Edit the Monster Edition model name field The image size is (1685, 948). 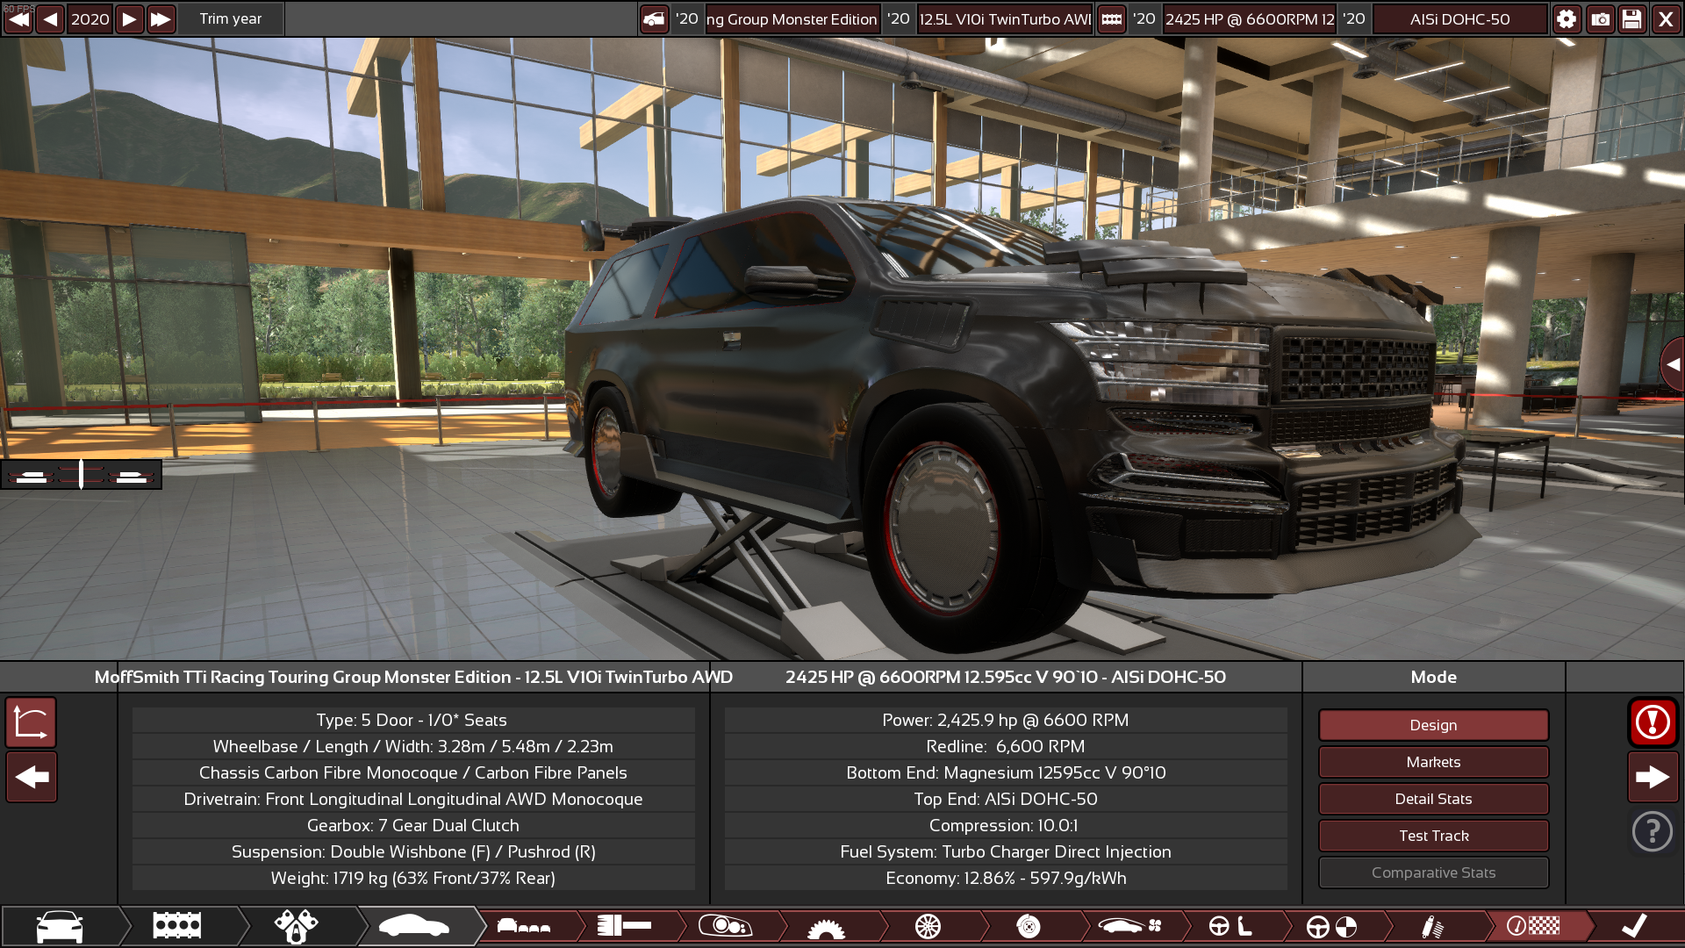click(792, 18)
